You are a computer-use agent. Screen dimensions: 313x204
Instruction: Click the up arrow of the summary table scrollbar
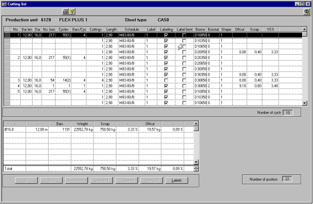tap(196, 123)
